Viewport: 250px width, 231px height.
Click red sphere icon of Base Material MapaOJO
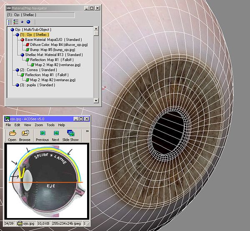click(22, 40)
